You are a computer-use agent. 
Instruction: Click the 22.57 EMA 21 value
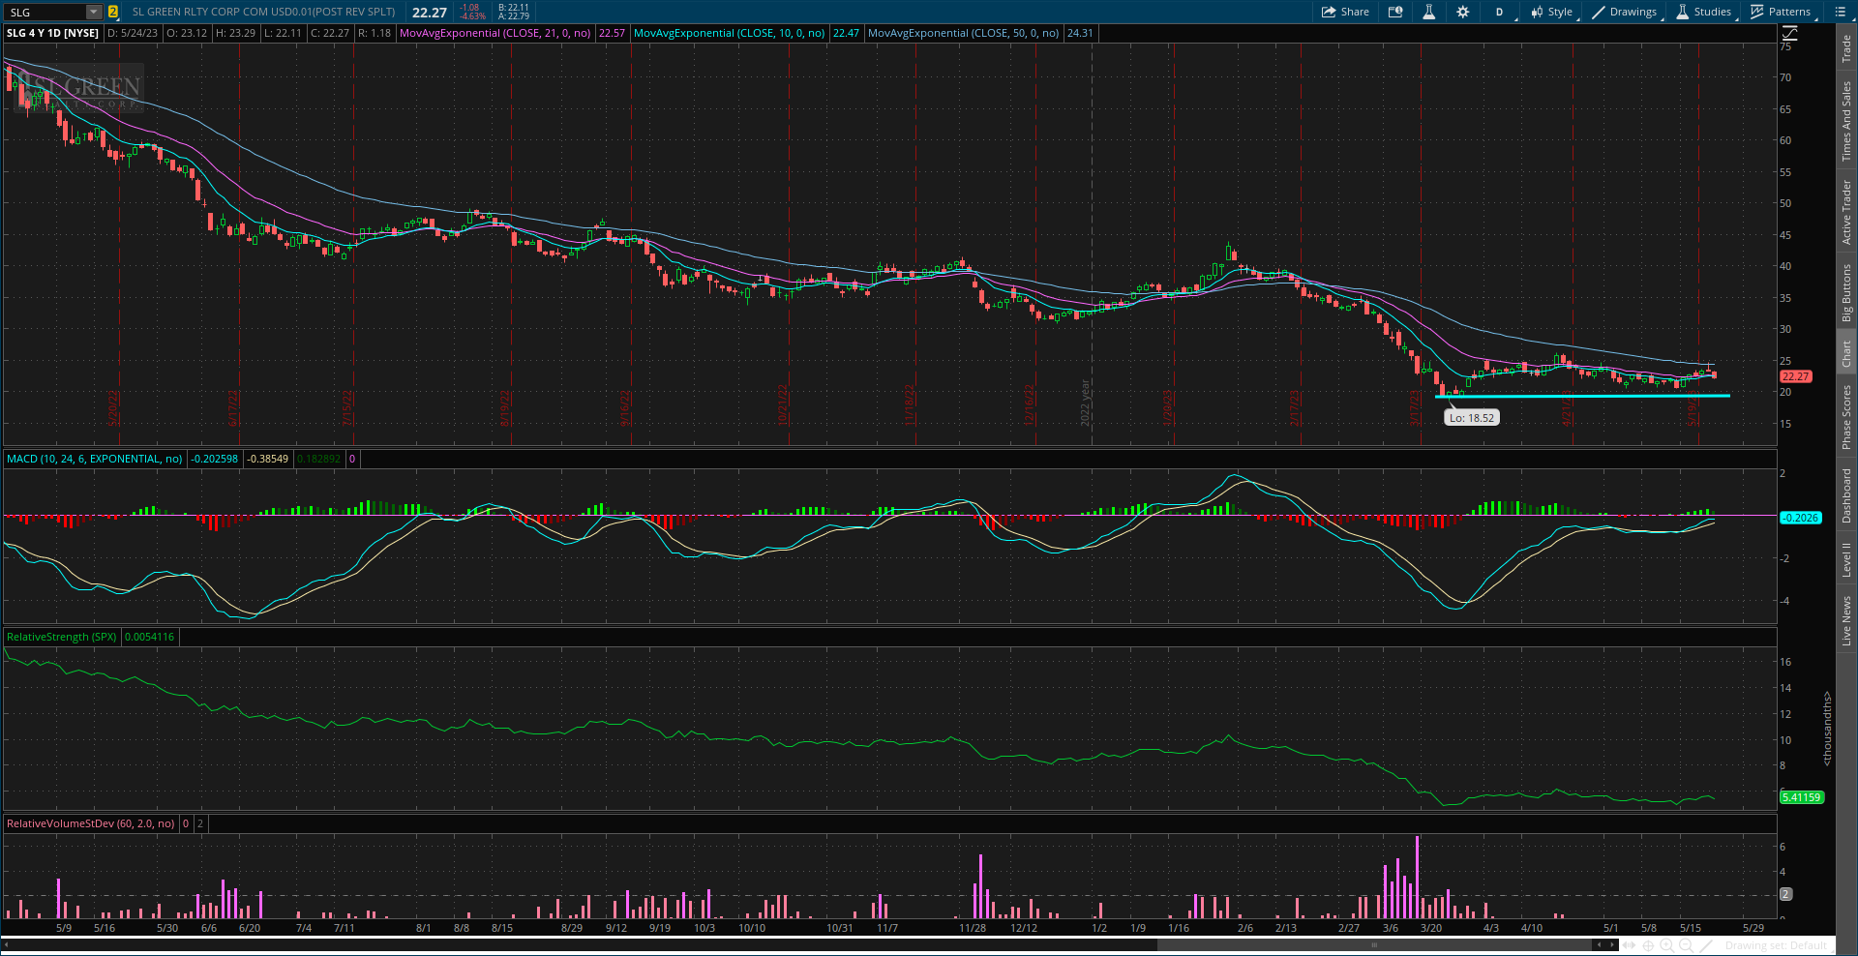point(612,33)
